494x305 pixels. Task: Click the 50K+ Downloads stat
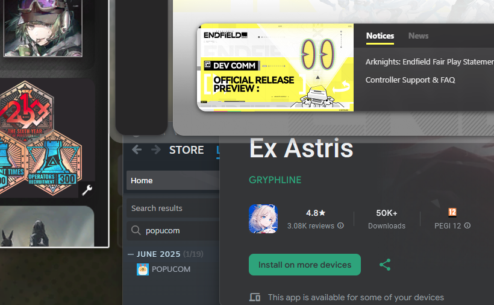387,219
